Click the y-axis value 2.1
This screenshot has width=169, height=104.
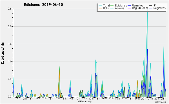pos(10,26)
